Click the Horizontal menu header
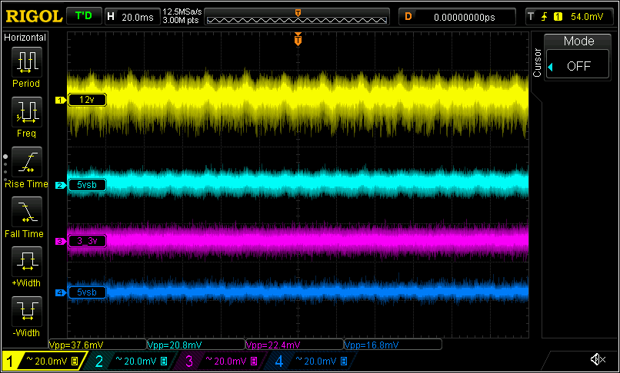 25,38
